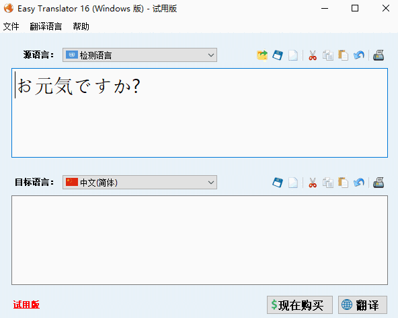Open the 帮助 menu
The image size is (398, 318).
tap(81, 26)
